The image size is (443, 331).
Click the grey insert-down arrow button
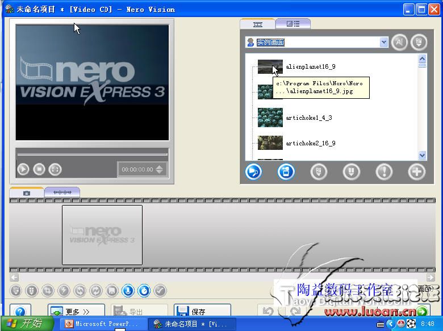click(351, 171)
